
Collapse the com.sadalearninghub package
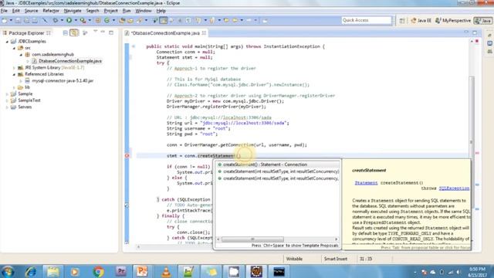[x=21, y=55]
